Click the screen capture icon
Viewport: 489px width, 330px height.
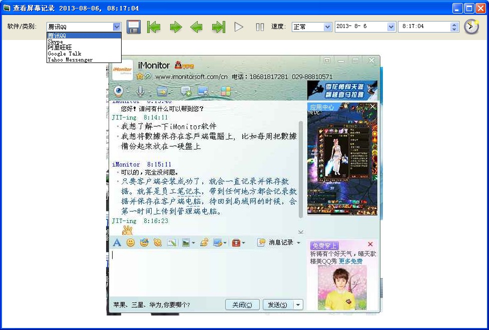[217, 242]
